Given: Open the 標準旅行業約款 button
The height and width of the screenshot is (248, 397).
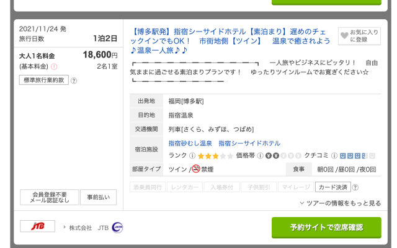Looking at the screenshot, I should coord(44,80).
